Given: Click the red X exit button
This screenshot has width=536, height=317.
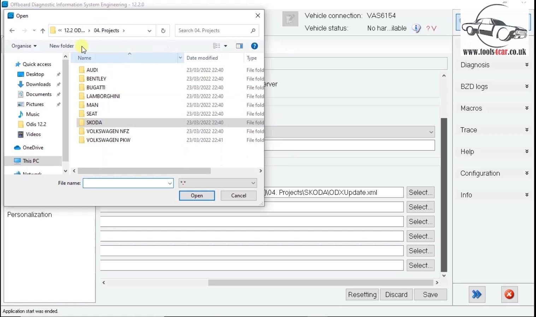Looking at the screenshot, I should point(509,294).
